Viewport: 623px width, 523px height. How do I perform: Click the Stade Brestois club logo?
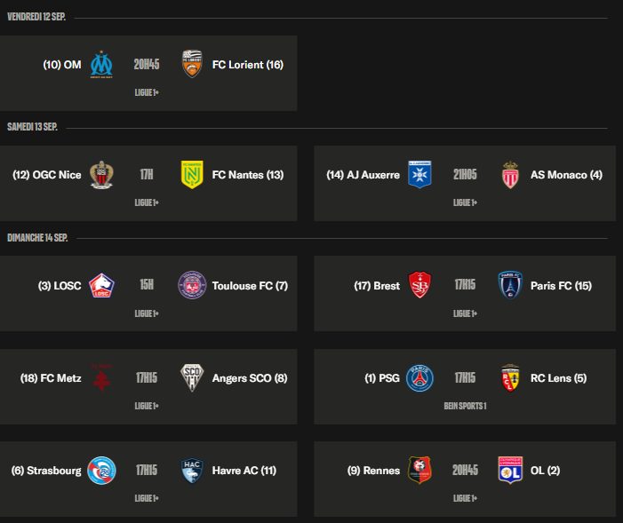point(419,285)
